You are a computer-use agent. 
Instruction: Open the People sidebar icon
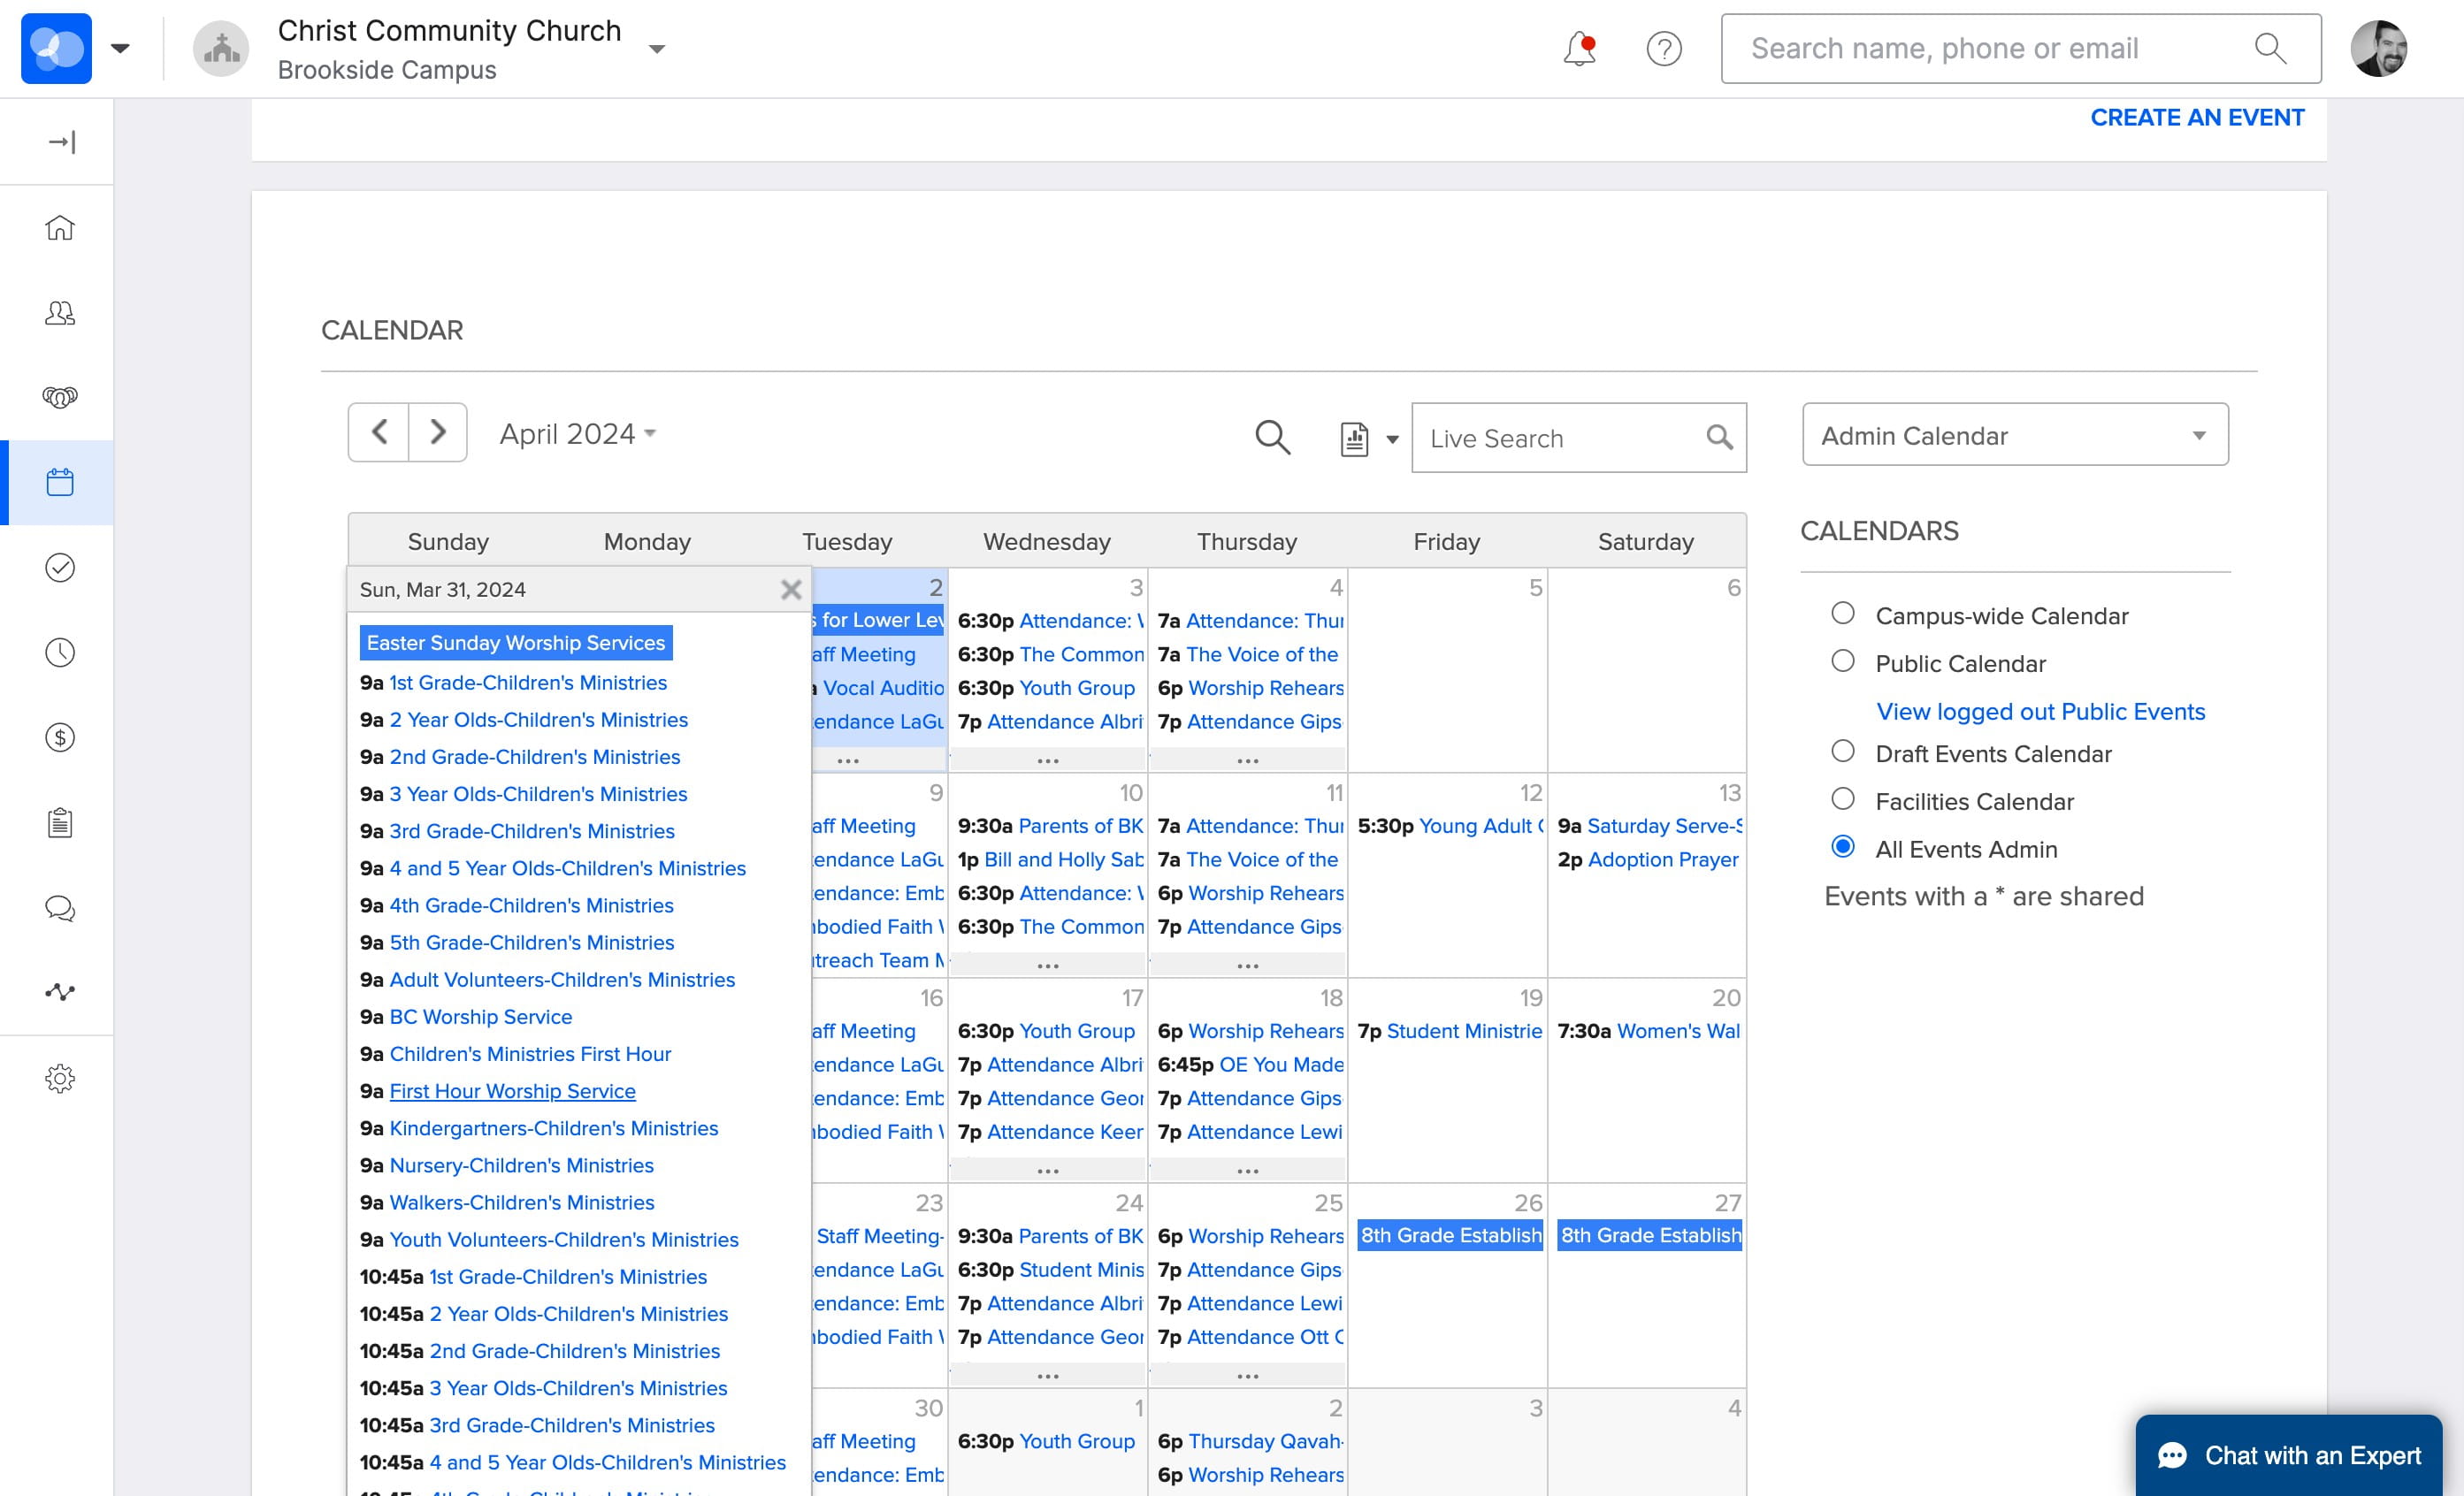[60, 313]
